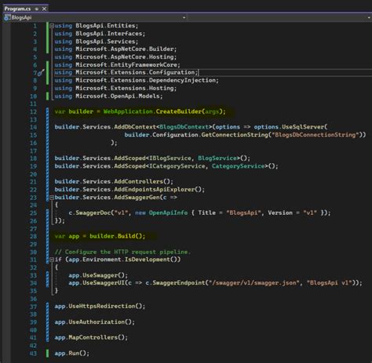This screenshot has width=372, height=363.
Task: Click the C# project icon beside BlogsApi
Action: [x=7, y=17]
